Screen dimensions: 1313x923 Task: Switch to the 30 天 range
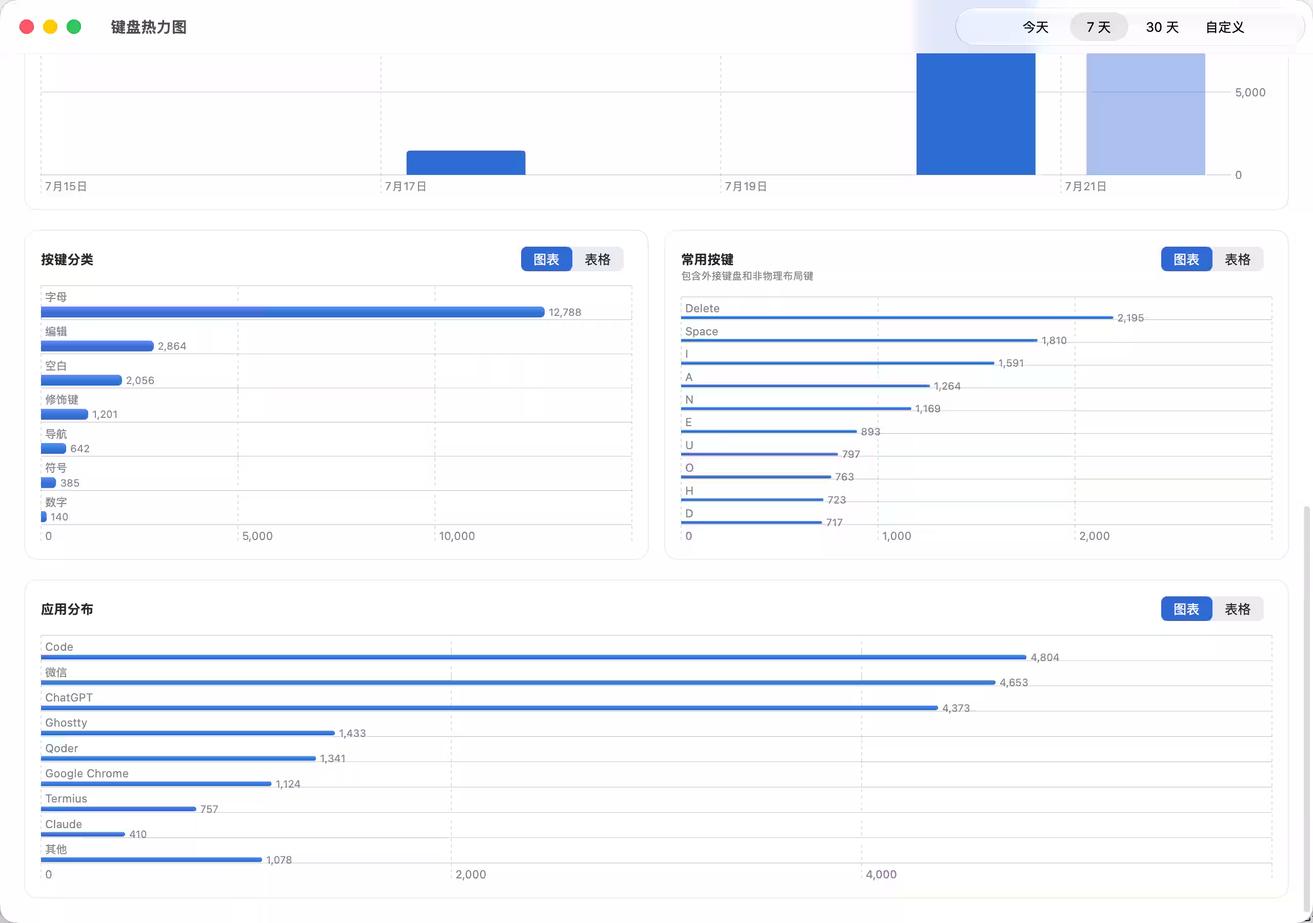pyautogui.click(x=1162, y=27)
